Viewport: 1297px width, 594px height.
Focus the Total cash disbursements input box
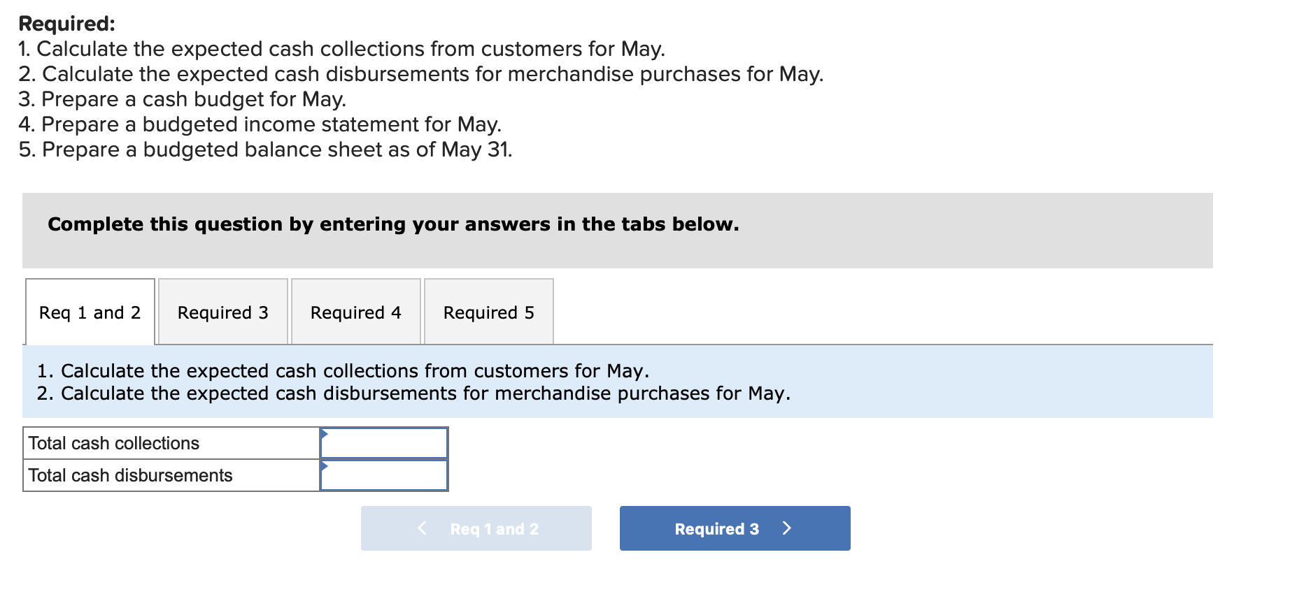click(x=385, y=476)
